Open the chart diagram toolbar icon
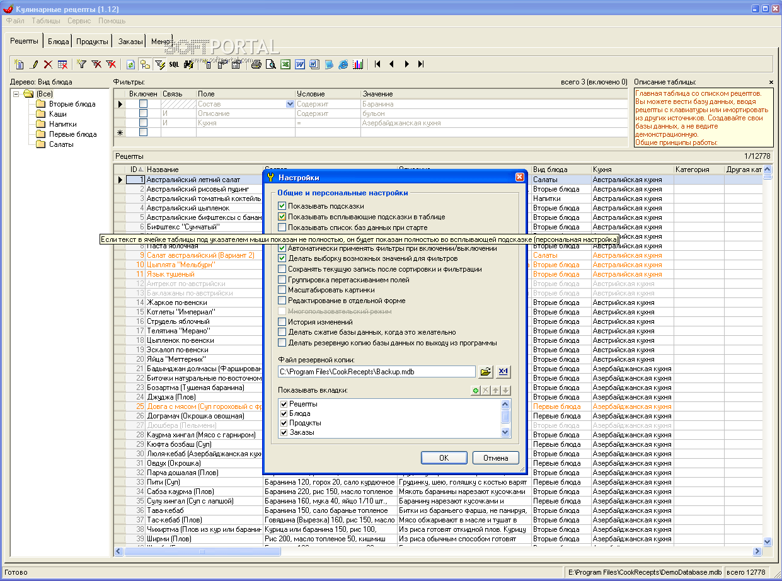Screen dimensions: 782x581 pos(358,64)
